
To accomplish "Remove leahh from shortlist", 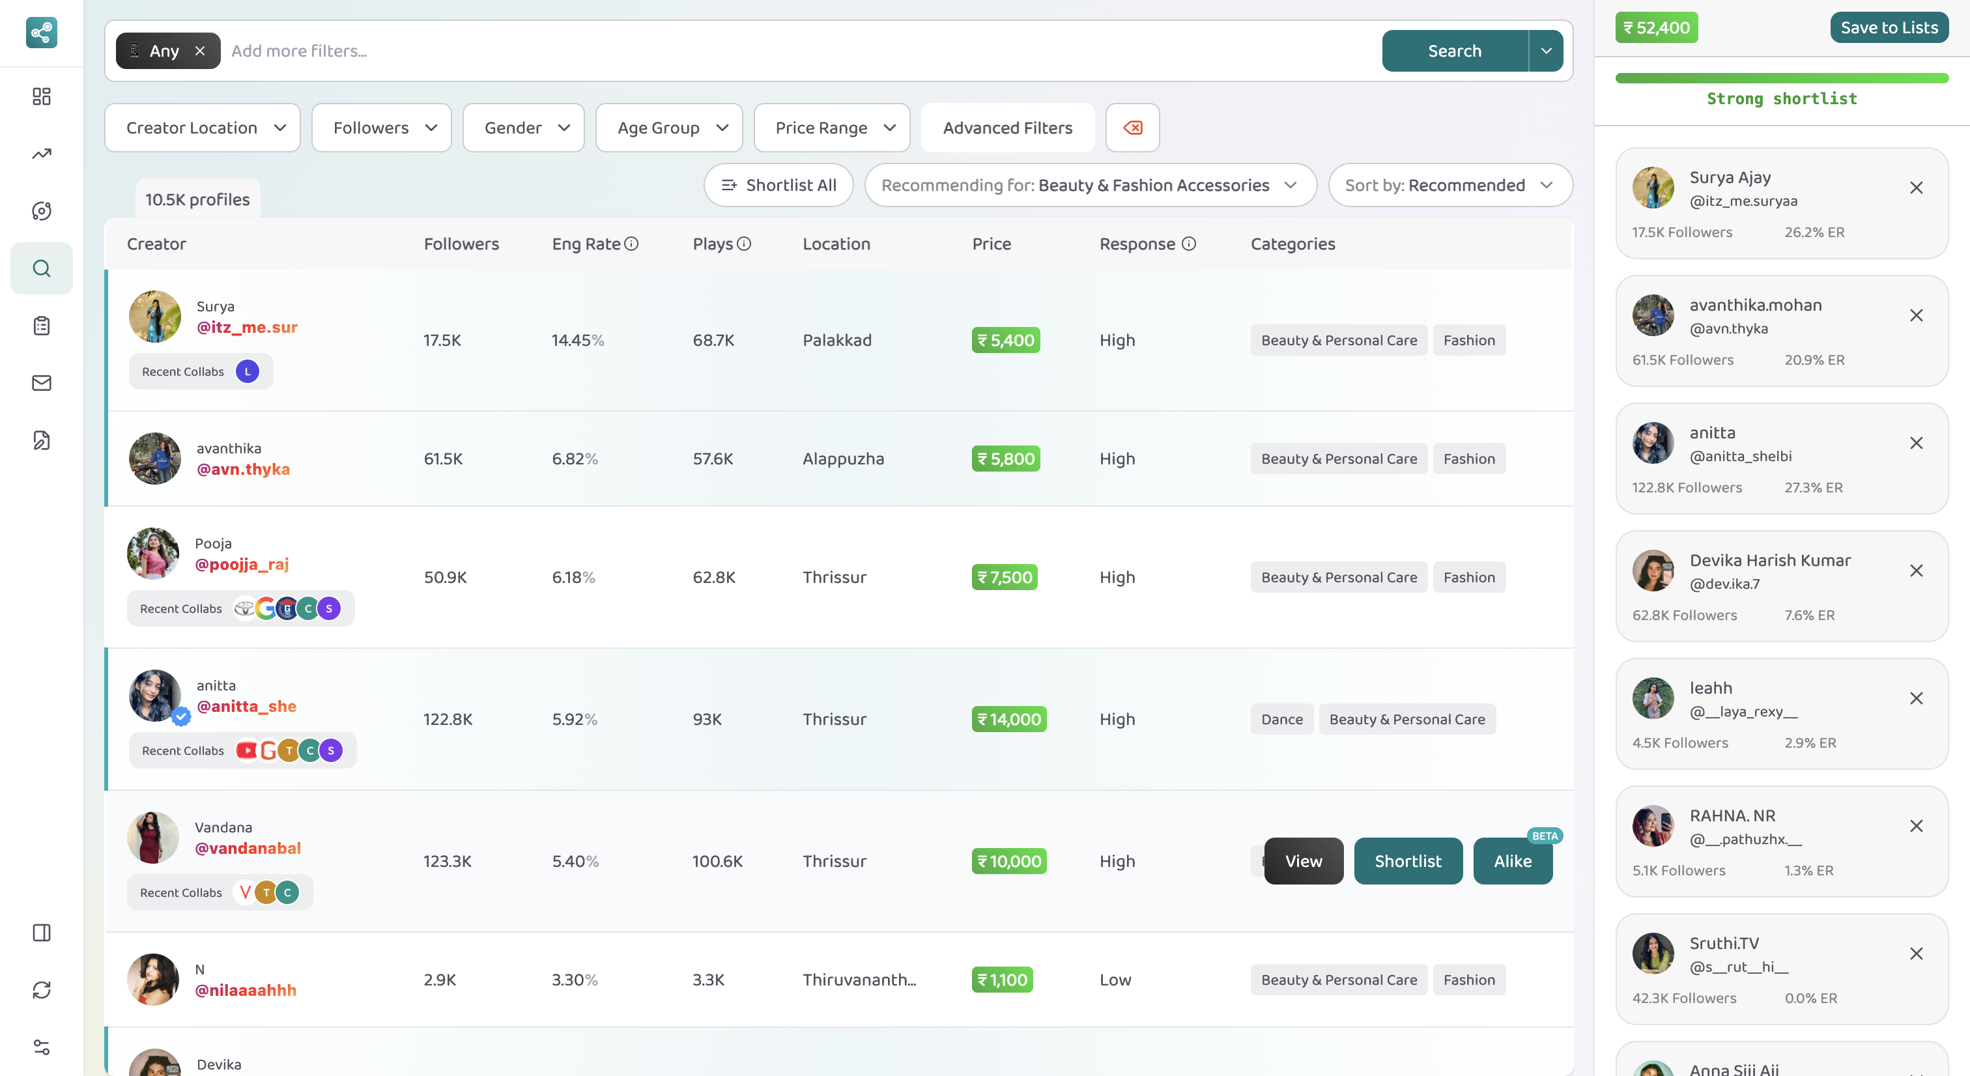I will [x=1916, y=699].
